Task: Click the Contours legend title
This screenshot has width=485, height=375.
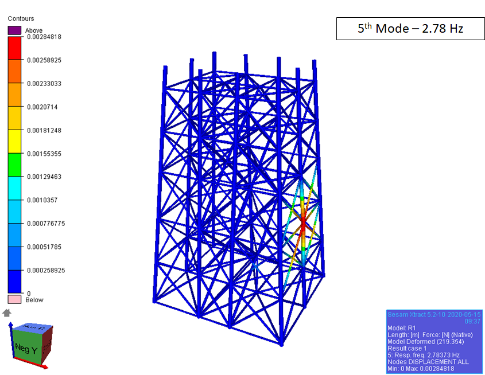Action: pyautogui.click(x=21, y=19)
